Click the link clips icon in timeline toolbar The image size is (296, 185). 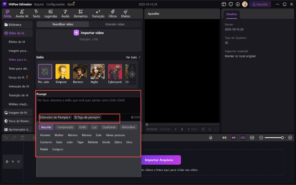pyautogui.click(x=224, y=138)
